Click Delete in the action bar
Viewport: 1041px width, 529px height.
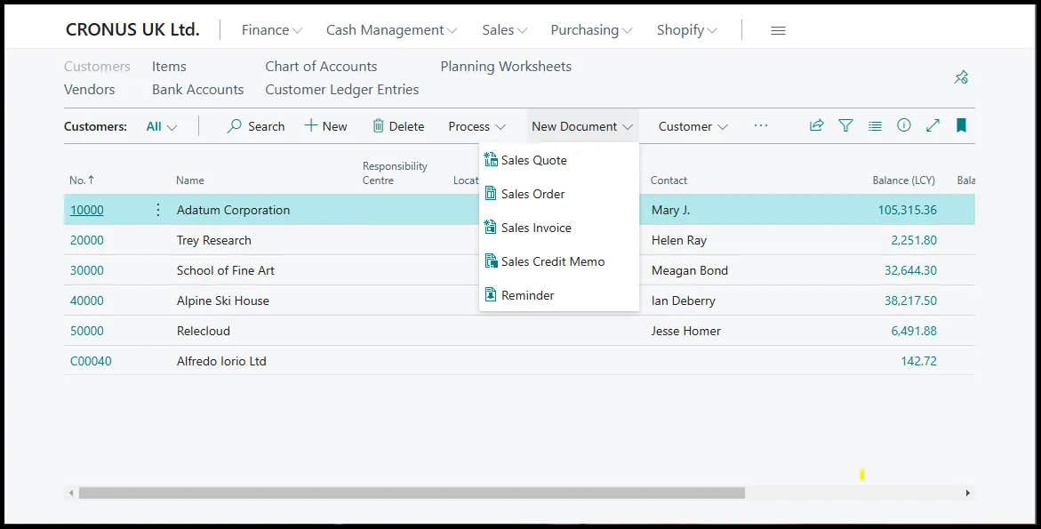[398, 126]
